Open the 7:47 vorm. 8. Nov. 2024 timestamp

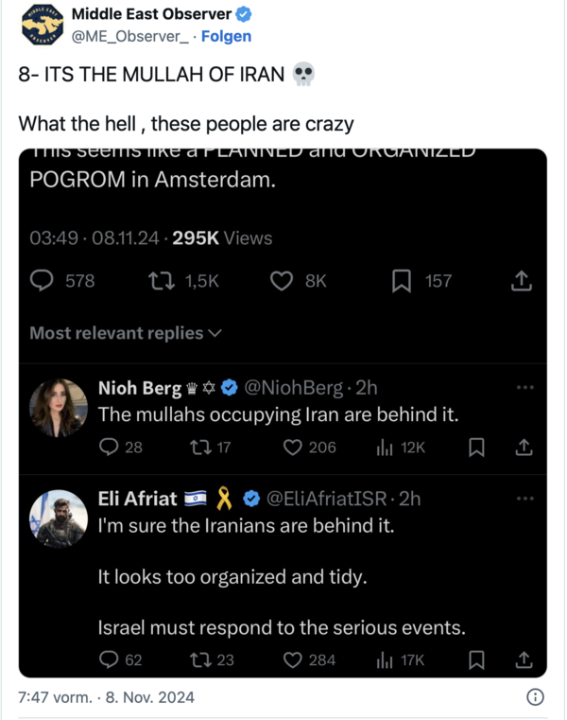coord(107,697)
